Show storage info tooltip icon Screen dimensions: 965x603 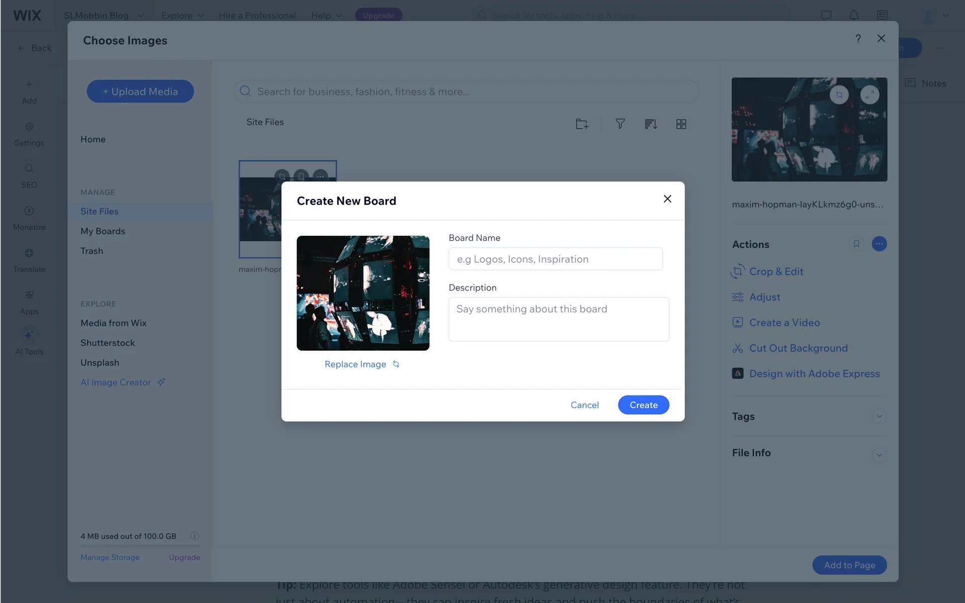[195, 536]
